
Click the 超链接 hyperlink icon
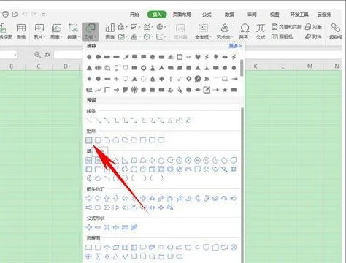pos(336,31)
